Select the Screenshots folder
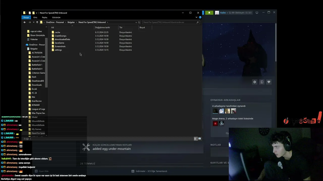This screenshot has height=181, width=323. pyautogui.click(x=60, y=47)
